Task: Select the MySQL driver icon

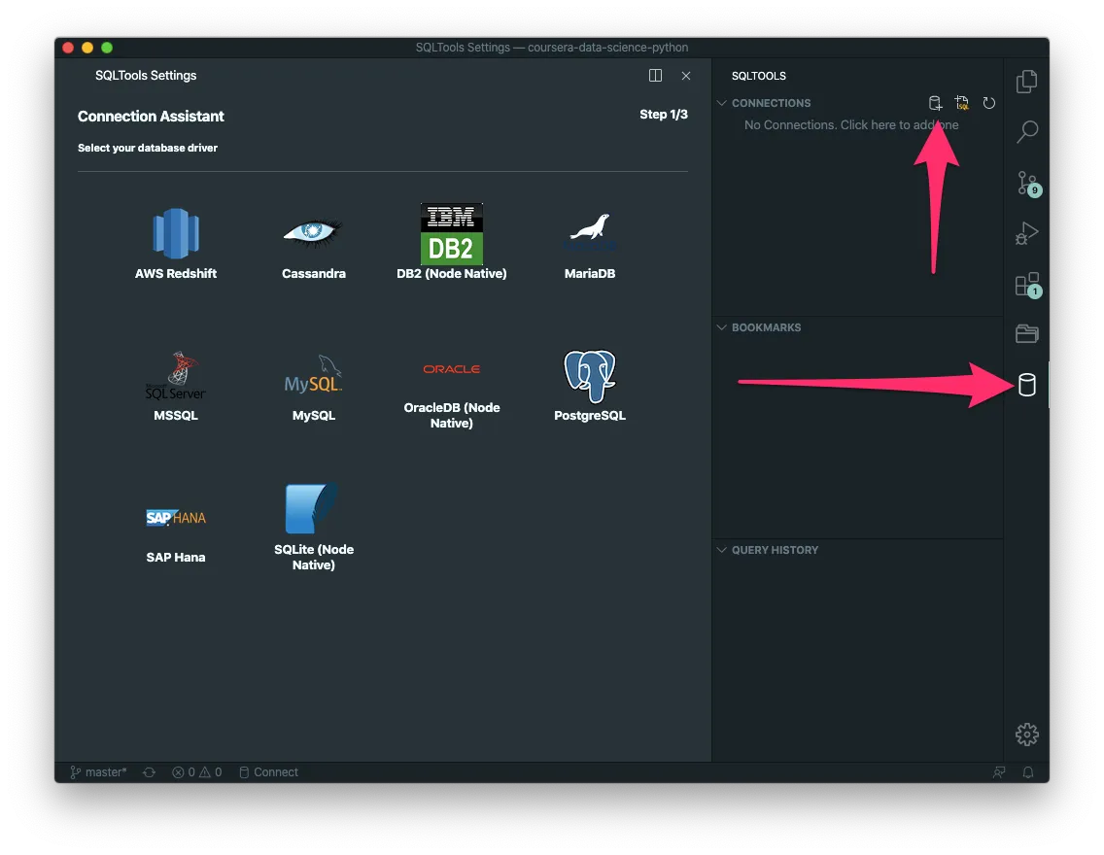Action: pos(313,386)
